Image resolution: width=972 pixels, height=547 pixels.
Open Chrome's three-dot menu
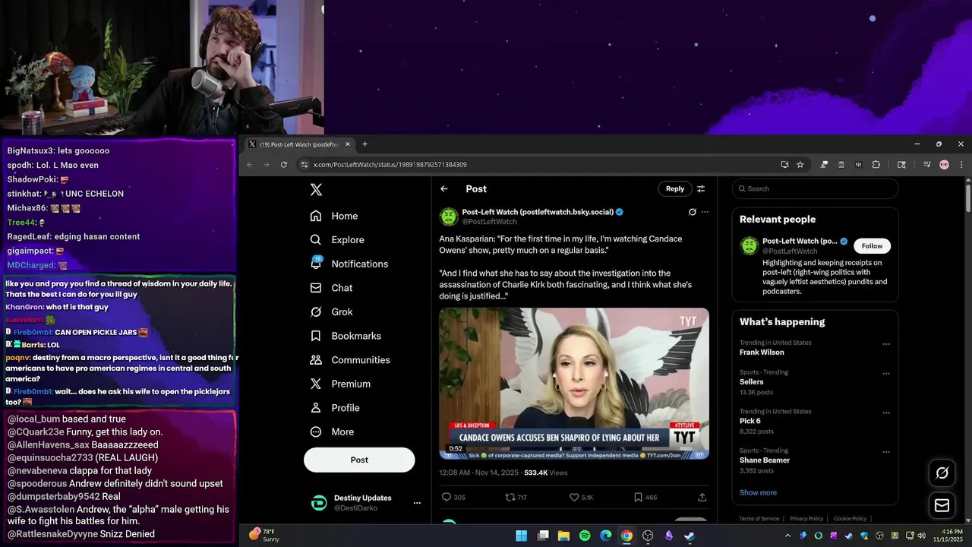point(961,165)
